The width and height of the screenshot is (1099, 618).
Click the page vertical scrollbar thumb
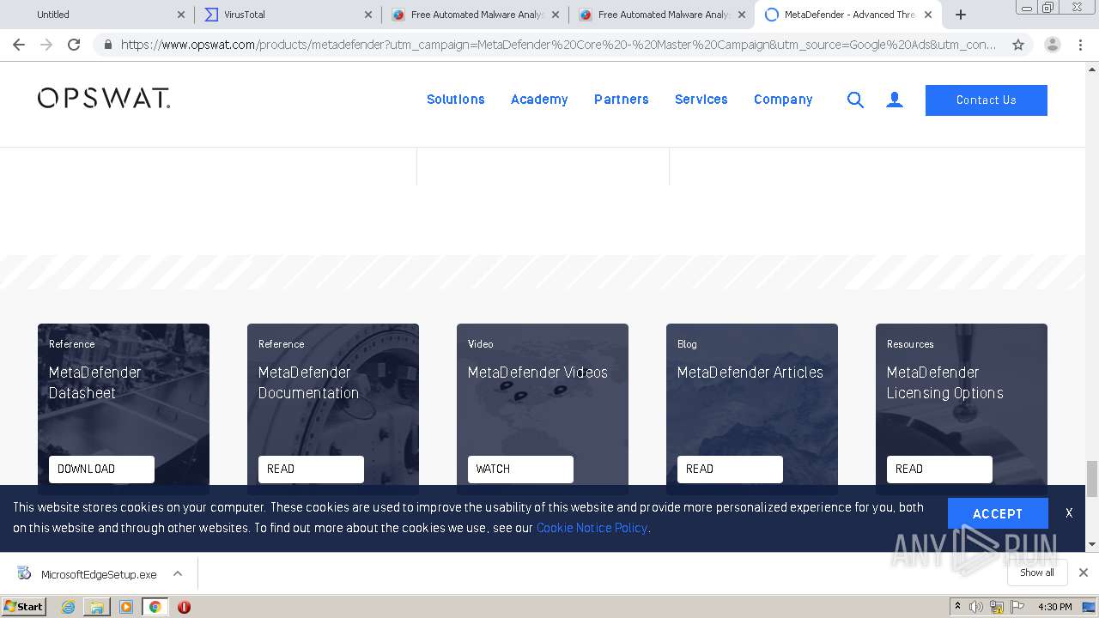(1092, 478)
